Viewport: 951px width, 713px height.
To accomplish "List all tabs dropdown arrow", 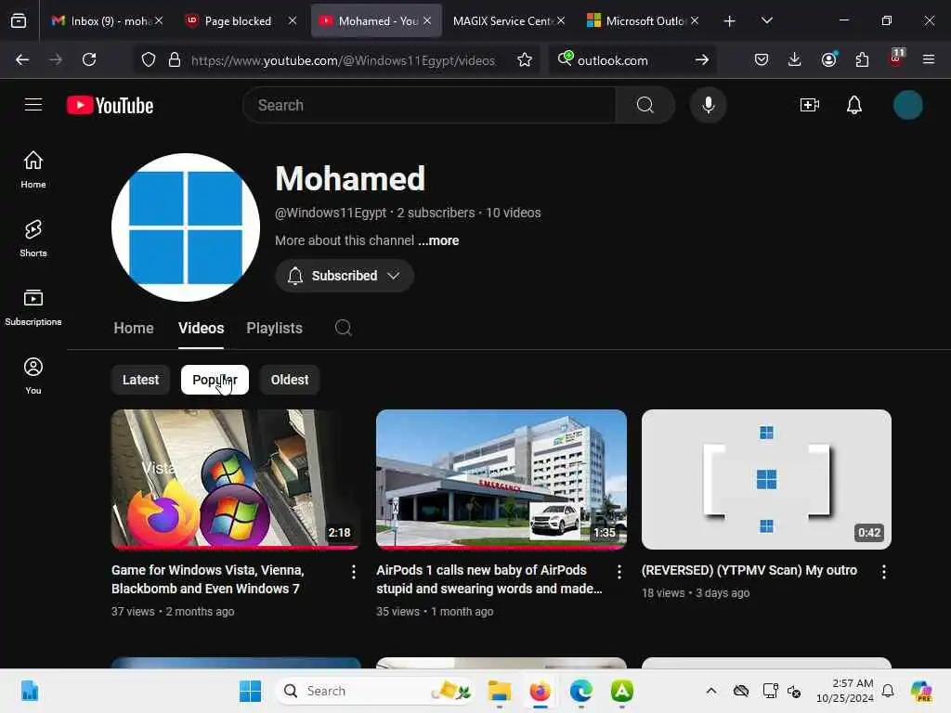I will point(766,20).
